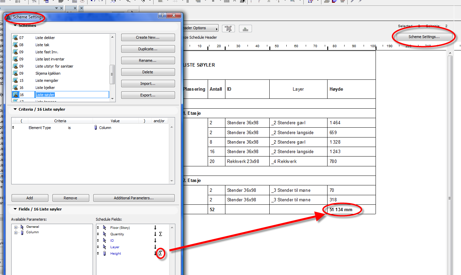The image size is (461, 275).
Task: Click the Liste utstyr for sanitær icon
Action: pyautogui.click(x=15, y=66)
